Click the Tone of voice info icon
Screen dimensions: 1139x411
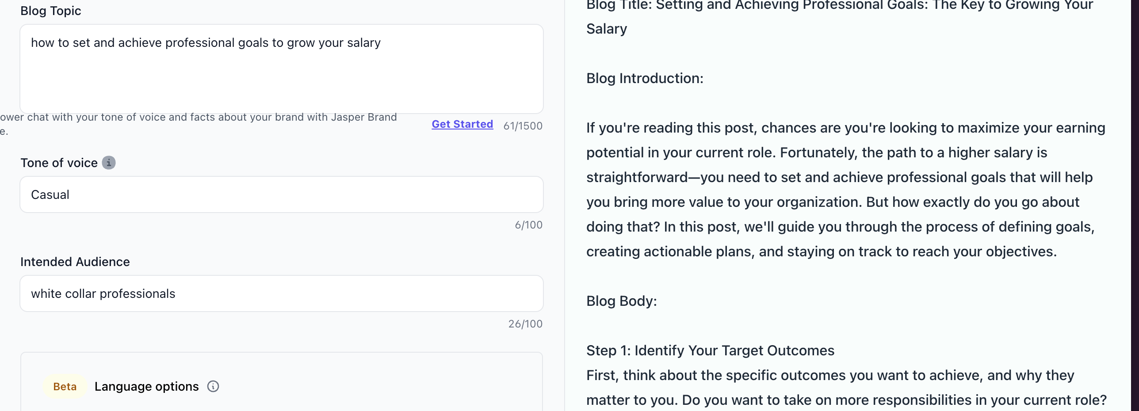point(109,163)
